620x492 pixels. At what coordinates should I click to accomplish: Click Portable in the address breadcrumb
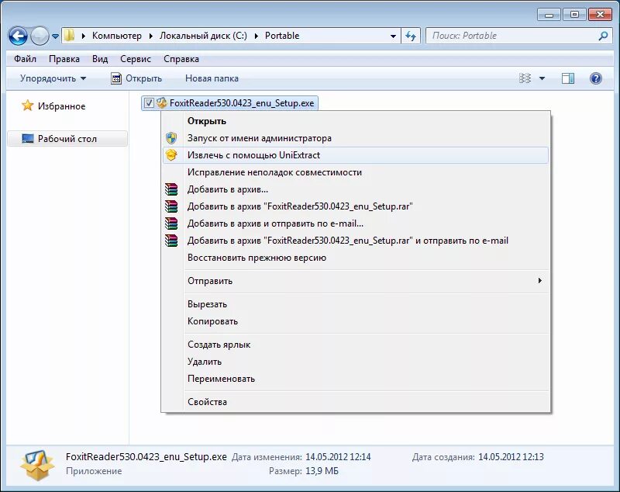click(x=282, y=36)
